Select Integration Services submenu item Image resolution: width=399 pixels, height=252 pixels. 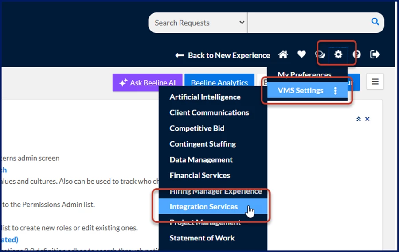coord(213,206)
